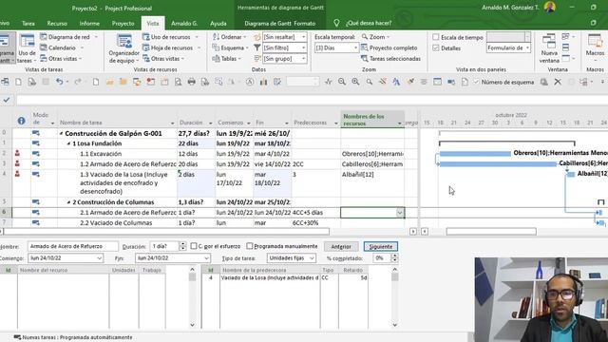This screenshot has width=608, height=342.
Task: Open the Informe ribbon tab
Action: click(x=89, y=23)
